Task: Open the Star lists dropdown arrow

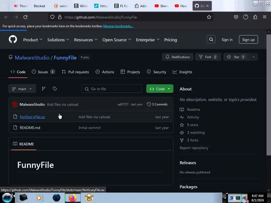Action: [x=253, y=57]
